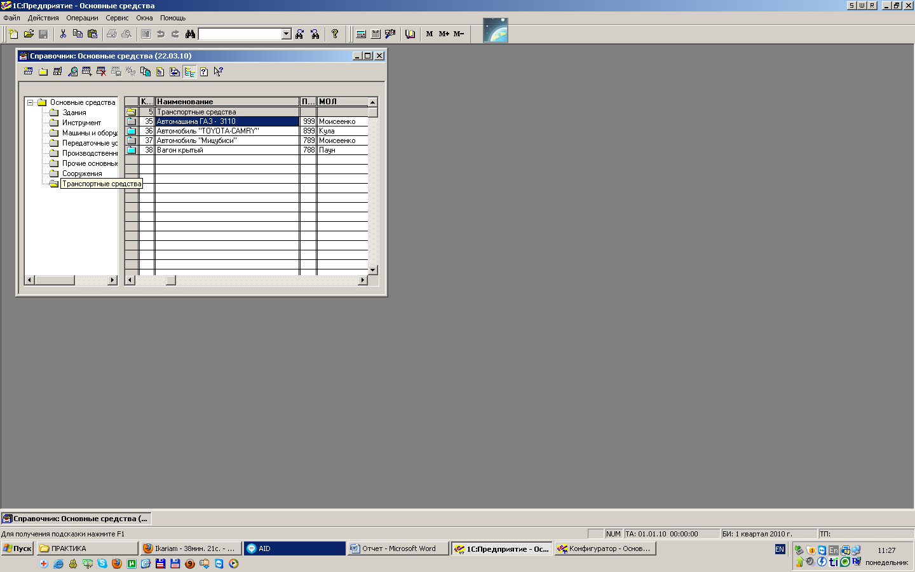The image size is (915, 572).
Task: Click the EN language indicator in taskbar
Action: 780,549
